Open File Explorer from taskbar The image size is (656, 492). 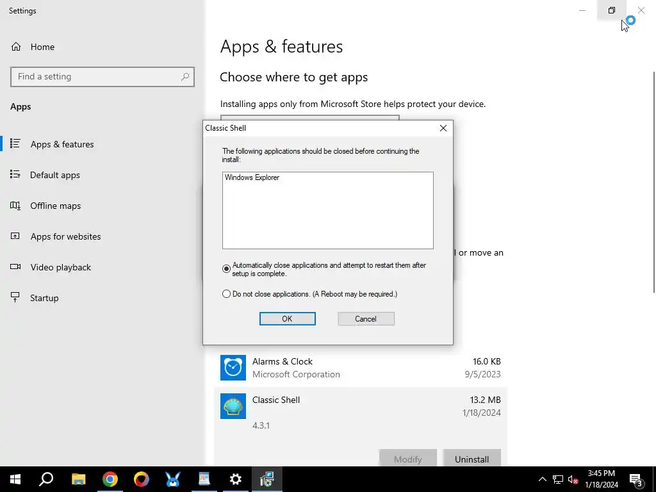78,479
